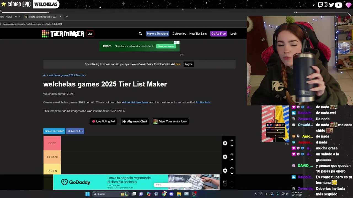Show hidden system tray icons chevron
The height and width of the screenshot is (198, 353).
click(255, 194)
